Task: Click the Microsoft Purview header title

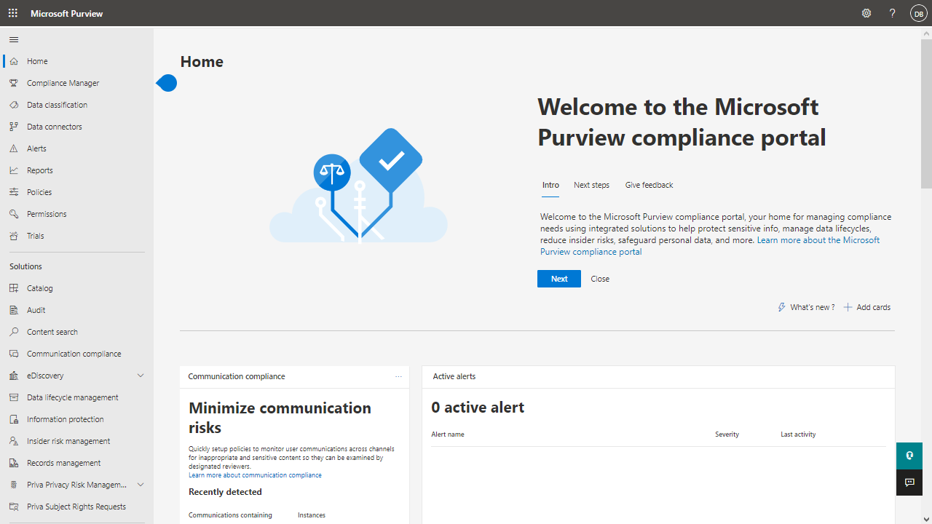Action: pyautogui.click(x=67, y=13)
